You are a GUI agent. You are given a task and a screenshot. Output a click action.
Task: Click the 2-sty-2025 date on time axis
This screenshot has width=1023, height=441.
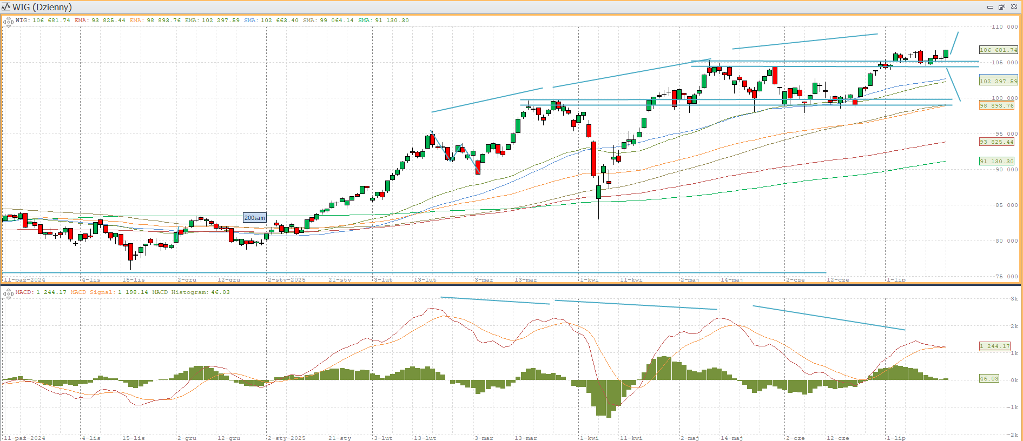(287, 279)
